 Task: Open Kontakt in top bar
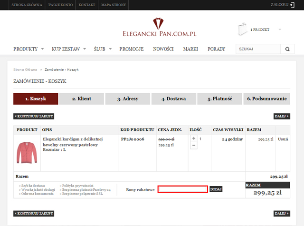tap(86, 5)
